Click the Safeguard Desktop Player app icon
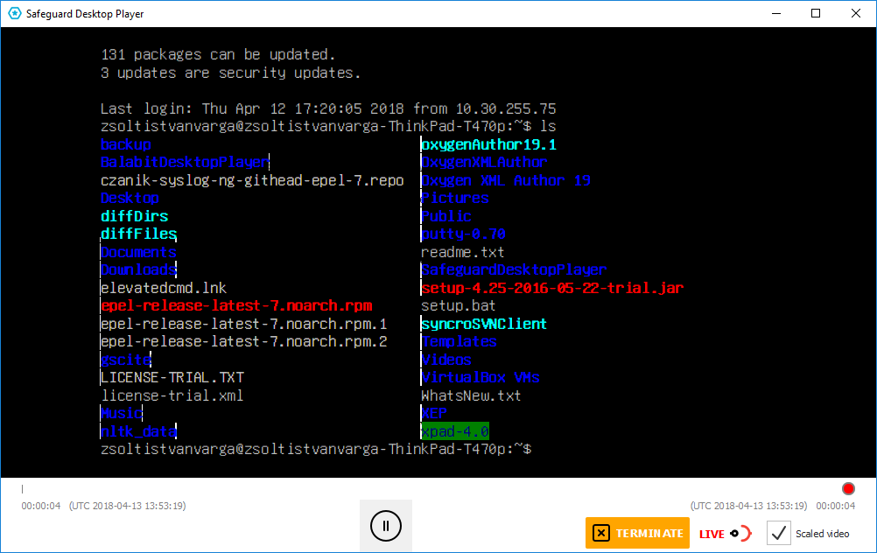Screen dimensions: 877x553 point(15,13)
